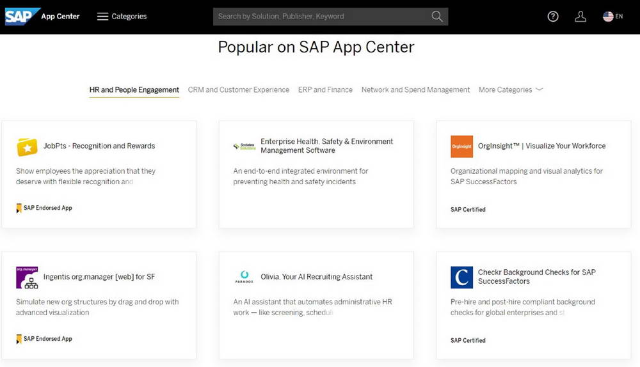Image resolution: width=640 pixels, height=367 pixels.
Task: Click the Ingentis org.manager purple icon
Action: [x=27, y=277]
